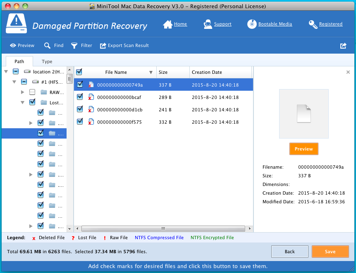
Task: Click the location 2 drive icon
Action: (27, 71)
